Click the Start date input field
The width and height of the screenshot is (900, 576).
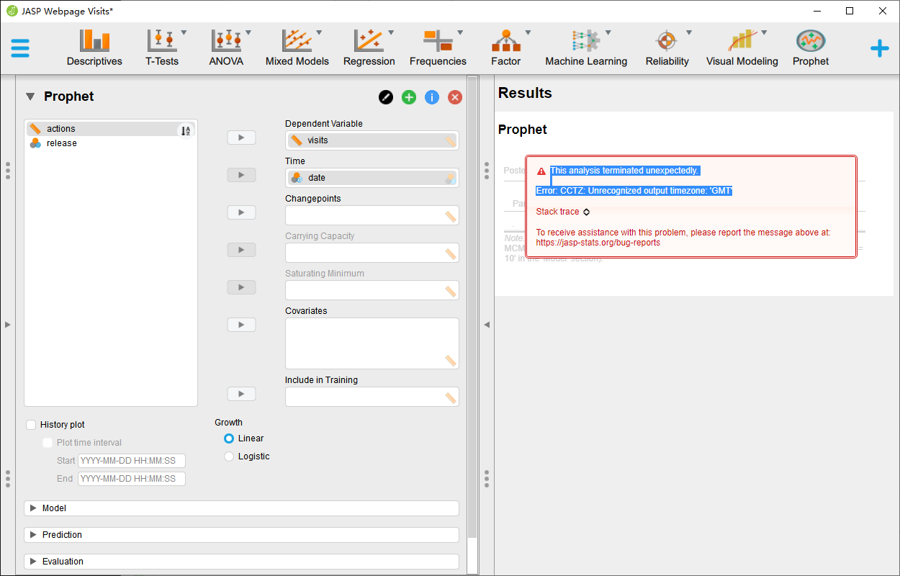(131, 460)
